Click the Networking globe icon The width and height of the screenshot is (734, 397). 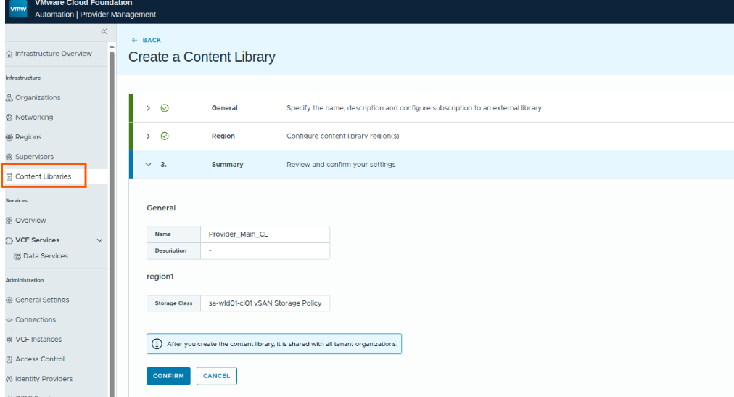(x=9, y=118)
